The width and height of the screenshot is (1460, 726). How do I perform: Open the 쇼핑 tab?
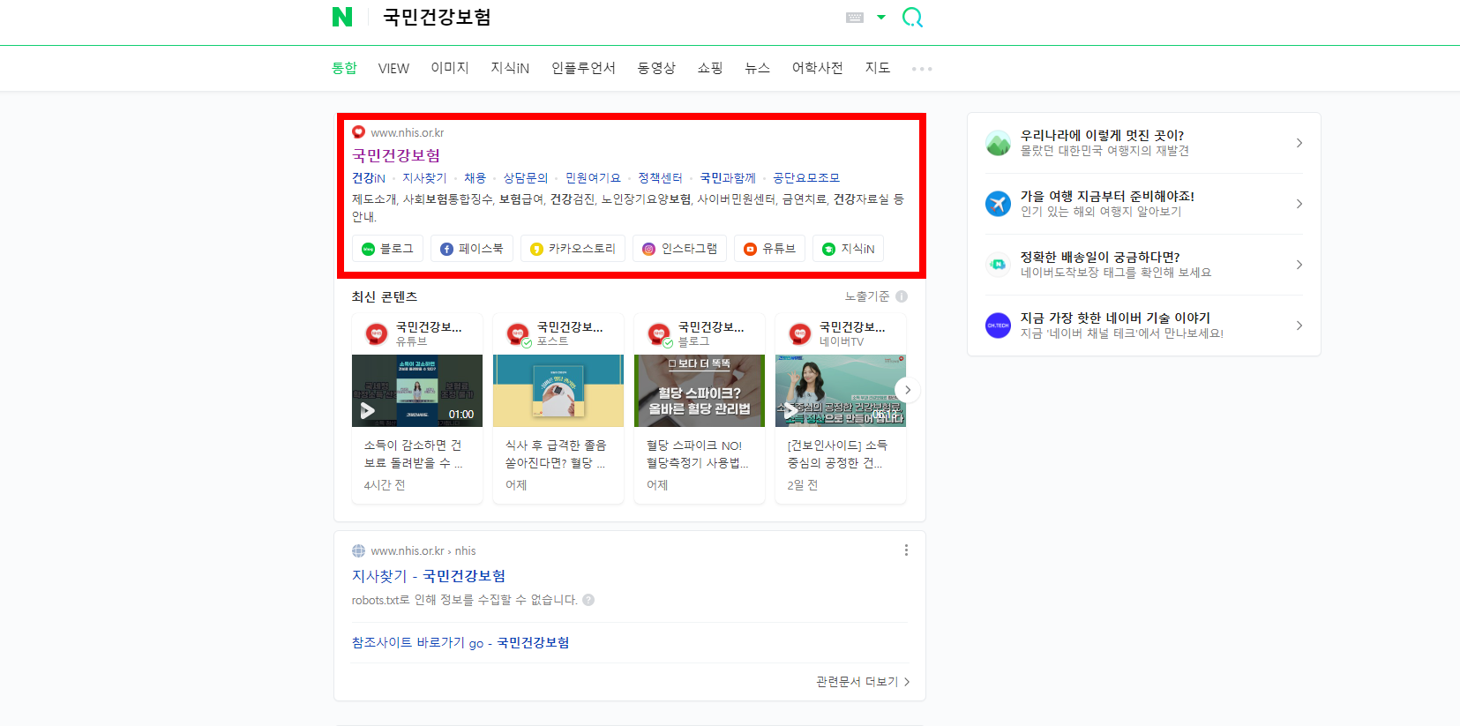[x=710, y=68]
